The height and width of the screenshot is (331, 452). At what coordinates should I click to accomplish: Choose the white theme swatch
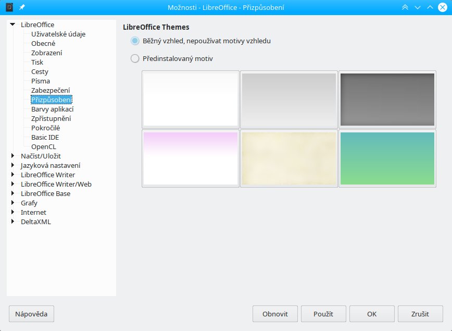coord(191,100)
